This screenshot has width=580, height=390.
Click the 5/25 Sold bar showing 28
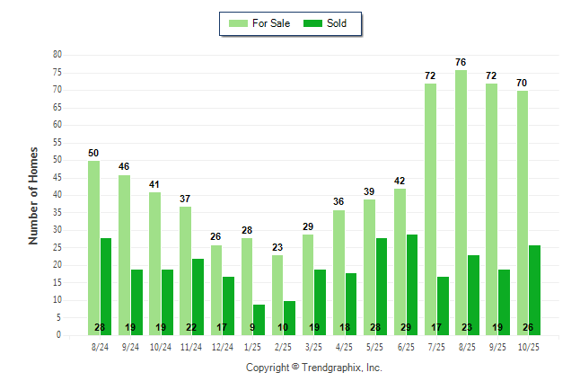[381, 286]
